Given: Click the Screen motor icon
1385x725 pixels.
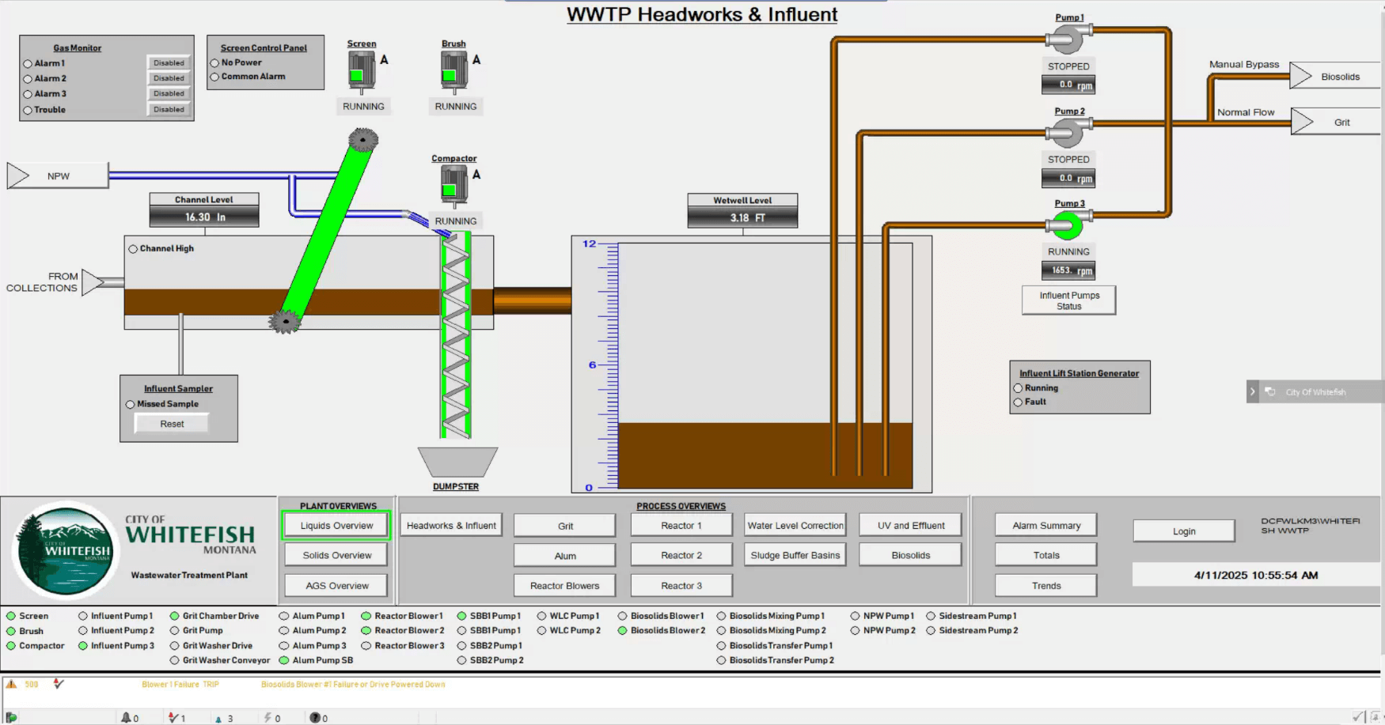Looking at the screenshot, I should 362,72.
